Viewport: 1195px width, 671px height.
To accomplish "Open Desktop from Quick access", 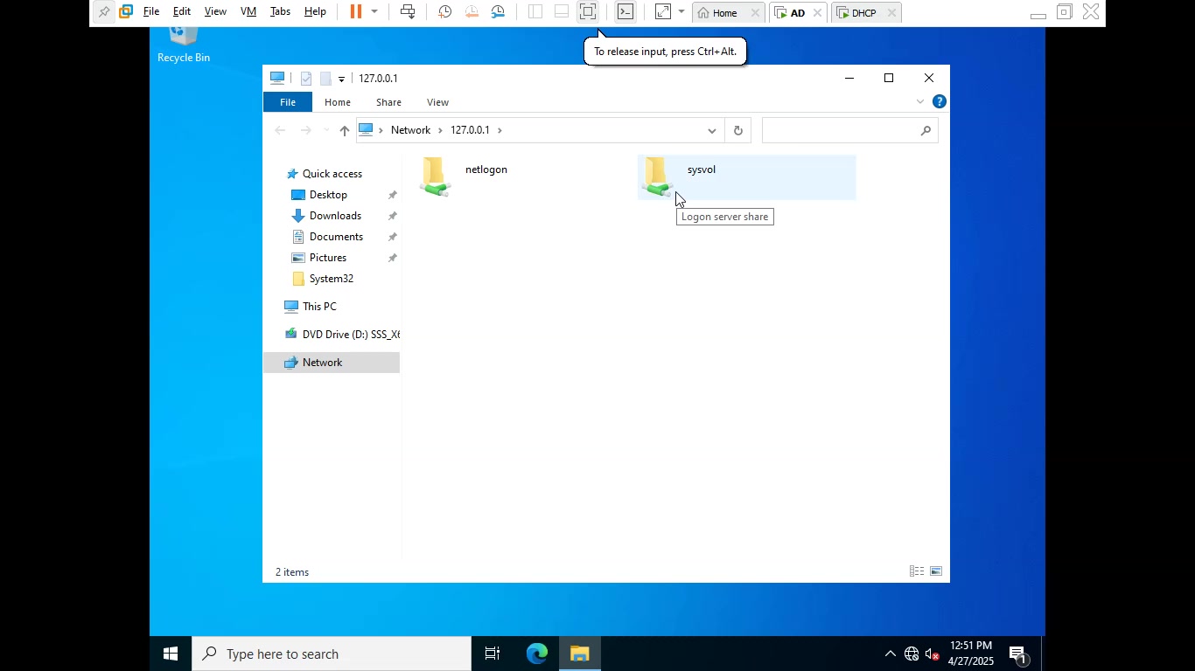I will click(x=328, y=195).
